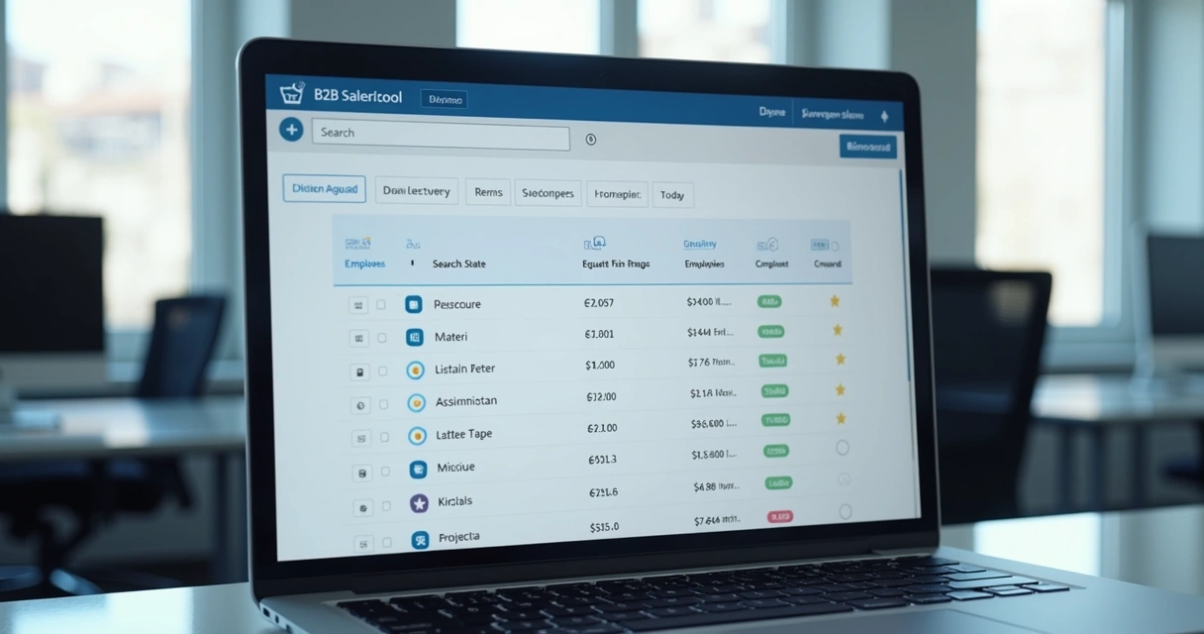Click the Projecta row icon
The height and width of the screenshot is (634, 1204).
[422, 539]
